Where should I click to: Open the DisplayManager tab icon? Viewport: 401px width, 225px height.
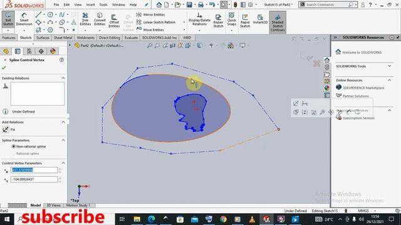tap(53, 51)
